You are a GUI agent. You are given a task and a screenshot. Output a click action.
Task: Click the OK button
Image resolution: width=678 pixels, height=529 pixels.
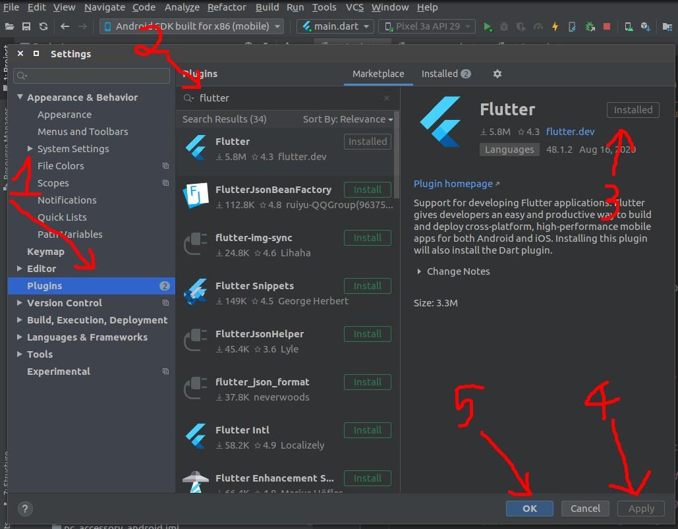tap(529, 509)
